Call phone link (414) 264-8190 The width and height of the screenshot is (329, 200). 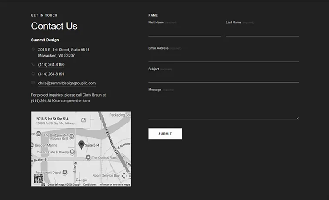51,65
